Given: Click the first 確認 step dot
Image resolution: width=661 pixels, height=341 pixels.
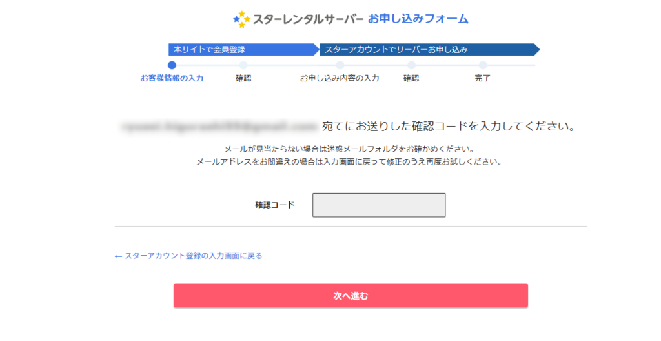Looking at the screenshot, I should [x=243, y=65].
